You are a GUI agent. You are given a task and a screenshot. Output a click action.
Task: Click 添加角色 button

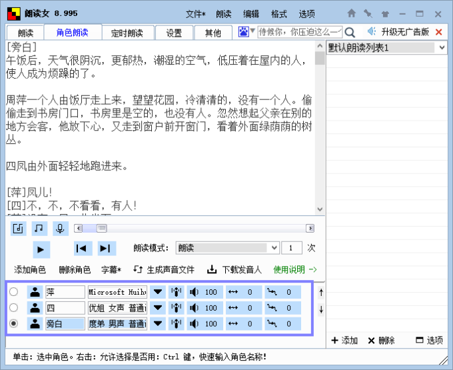30,270
